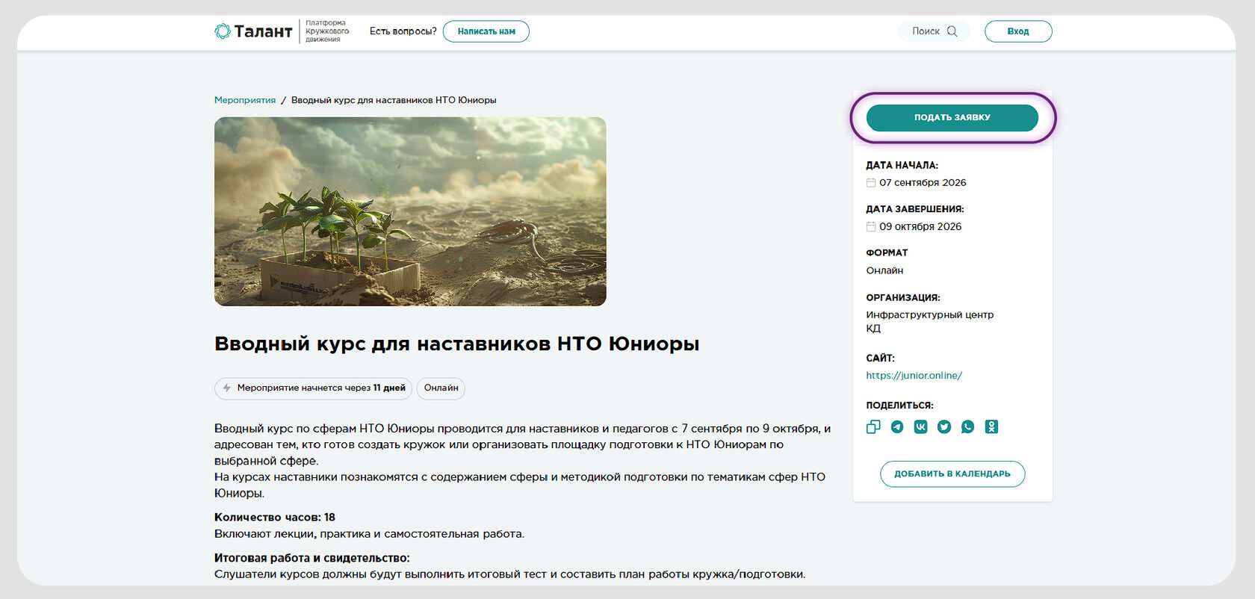Click the search magnifier icon
Viewport: 1255px width, 599px height.
(x=952, y=31)
